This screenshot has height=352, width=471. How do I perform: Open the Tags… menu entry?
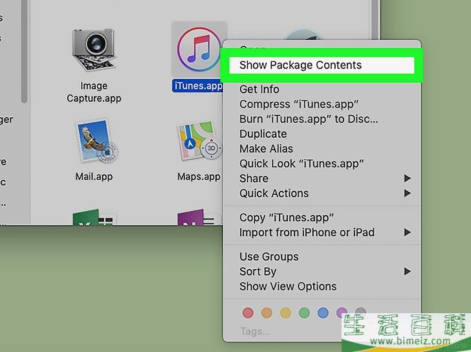click(255, 331)
